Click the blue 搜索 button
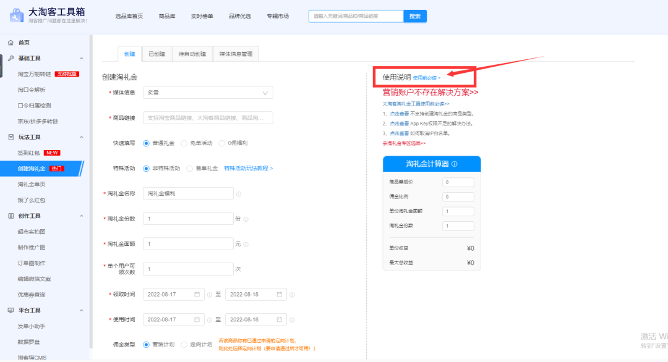Screen dimensions: 668x362 tap(414, 16)
